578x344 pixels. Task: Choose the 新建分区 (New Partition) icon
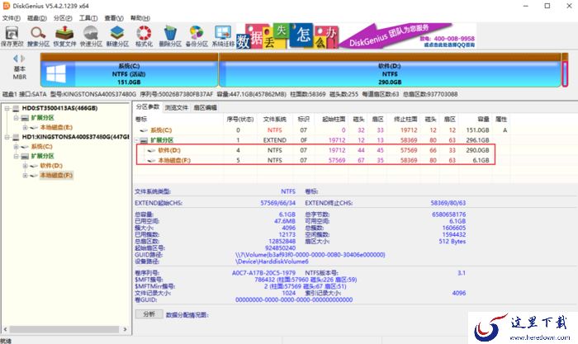coord(117,36)
